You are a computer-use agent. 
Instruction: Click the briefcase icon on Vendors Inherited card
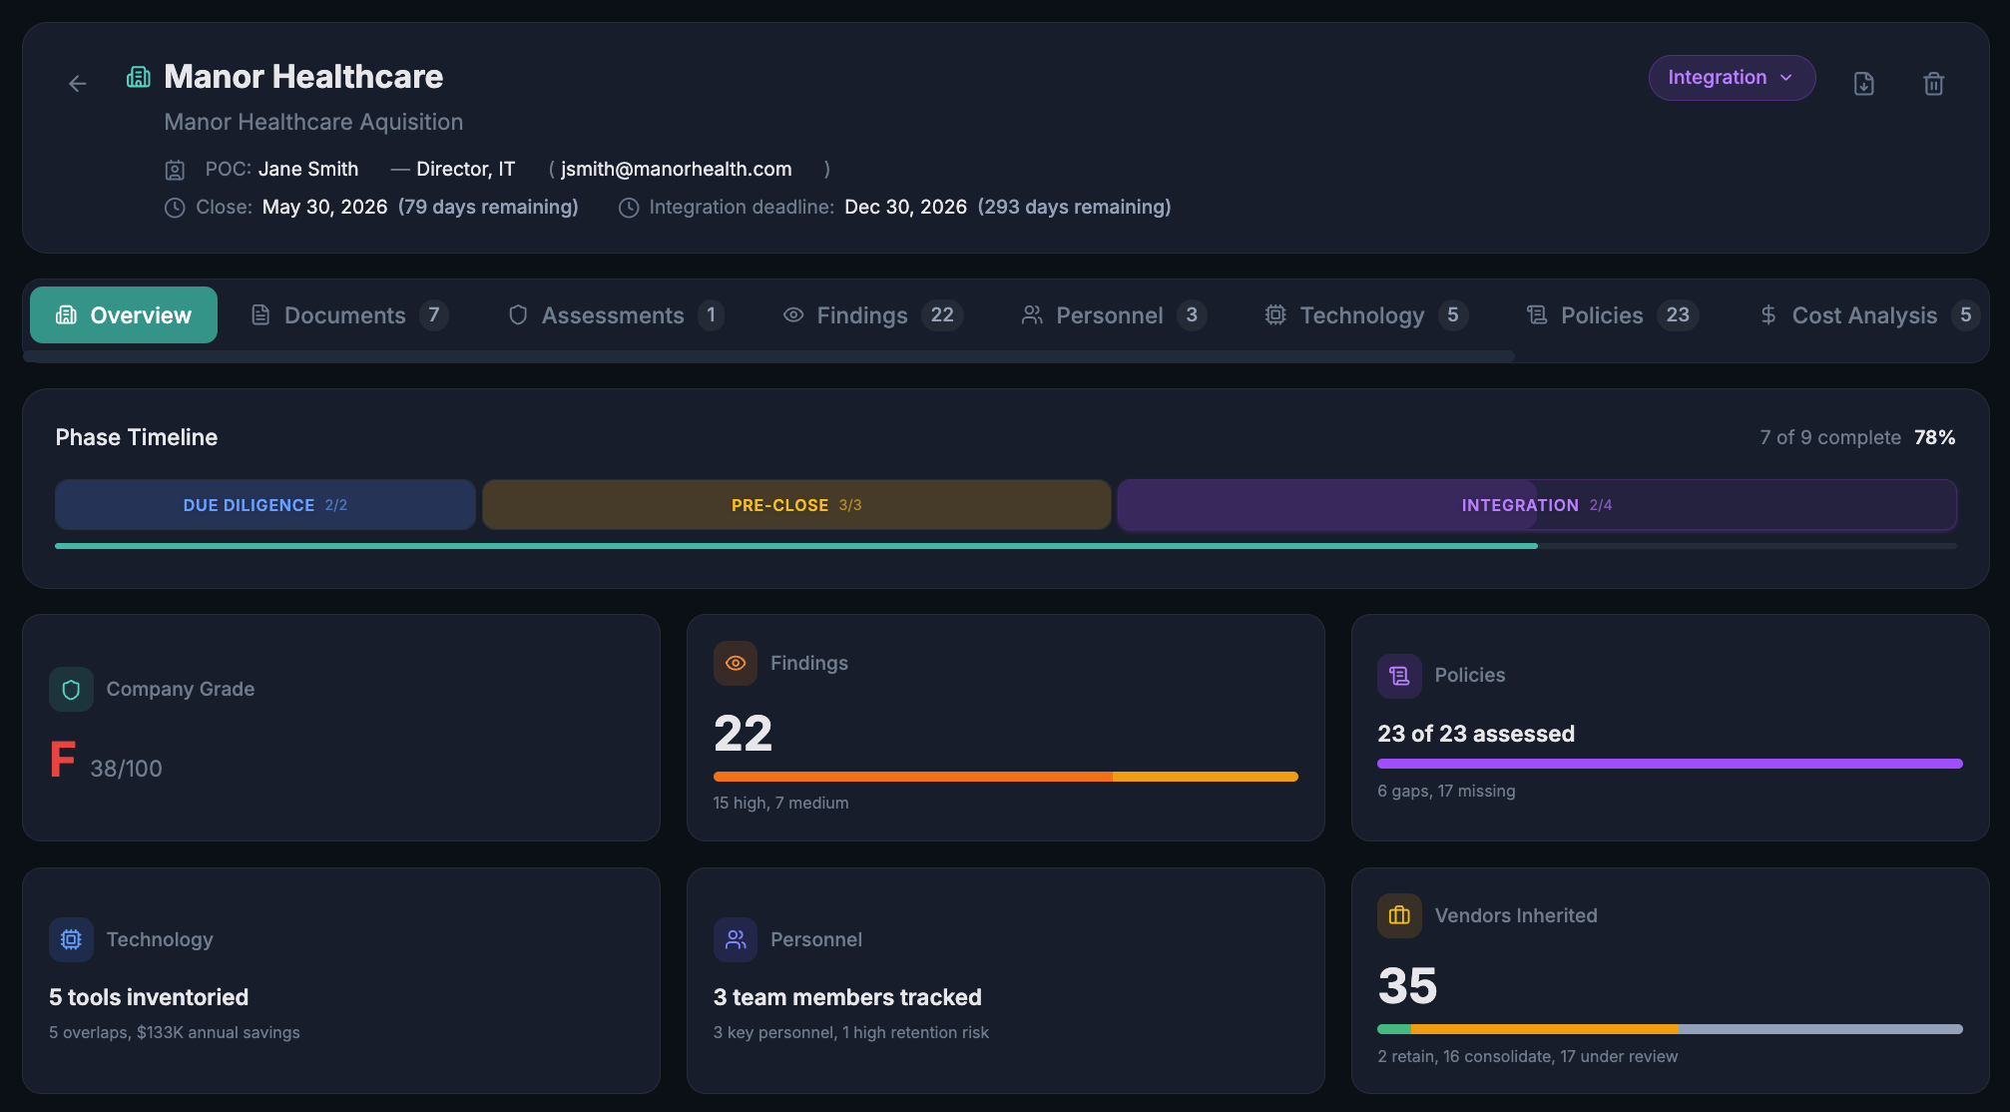pos(1399,915)
